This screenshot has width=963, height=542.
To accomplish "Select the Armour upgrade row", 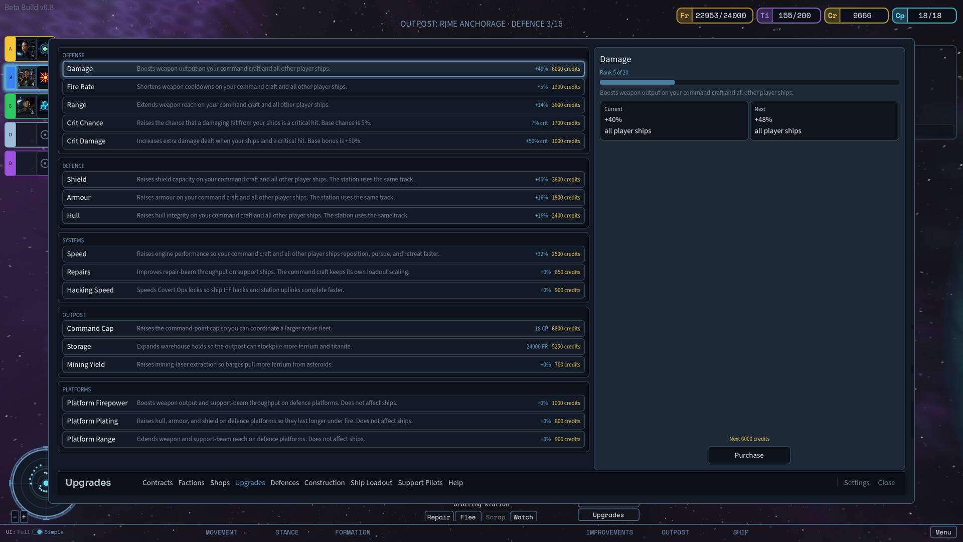I will tap(324, 197).
